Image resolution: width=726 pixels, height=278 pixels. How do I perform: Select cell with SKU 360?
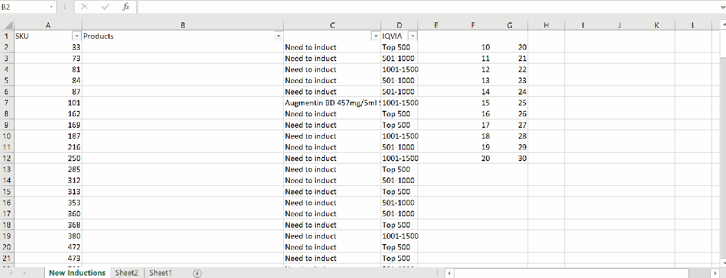(48, 213)
